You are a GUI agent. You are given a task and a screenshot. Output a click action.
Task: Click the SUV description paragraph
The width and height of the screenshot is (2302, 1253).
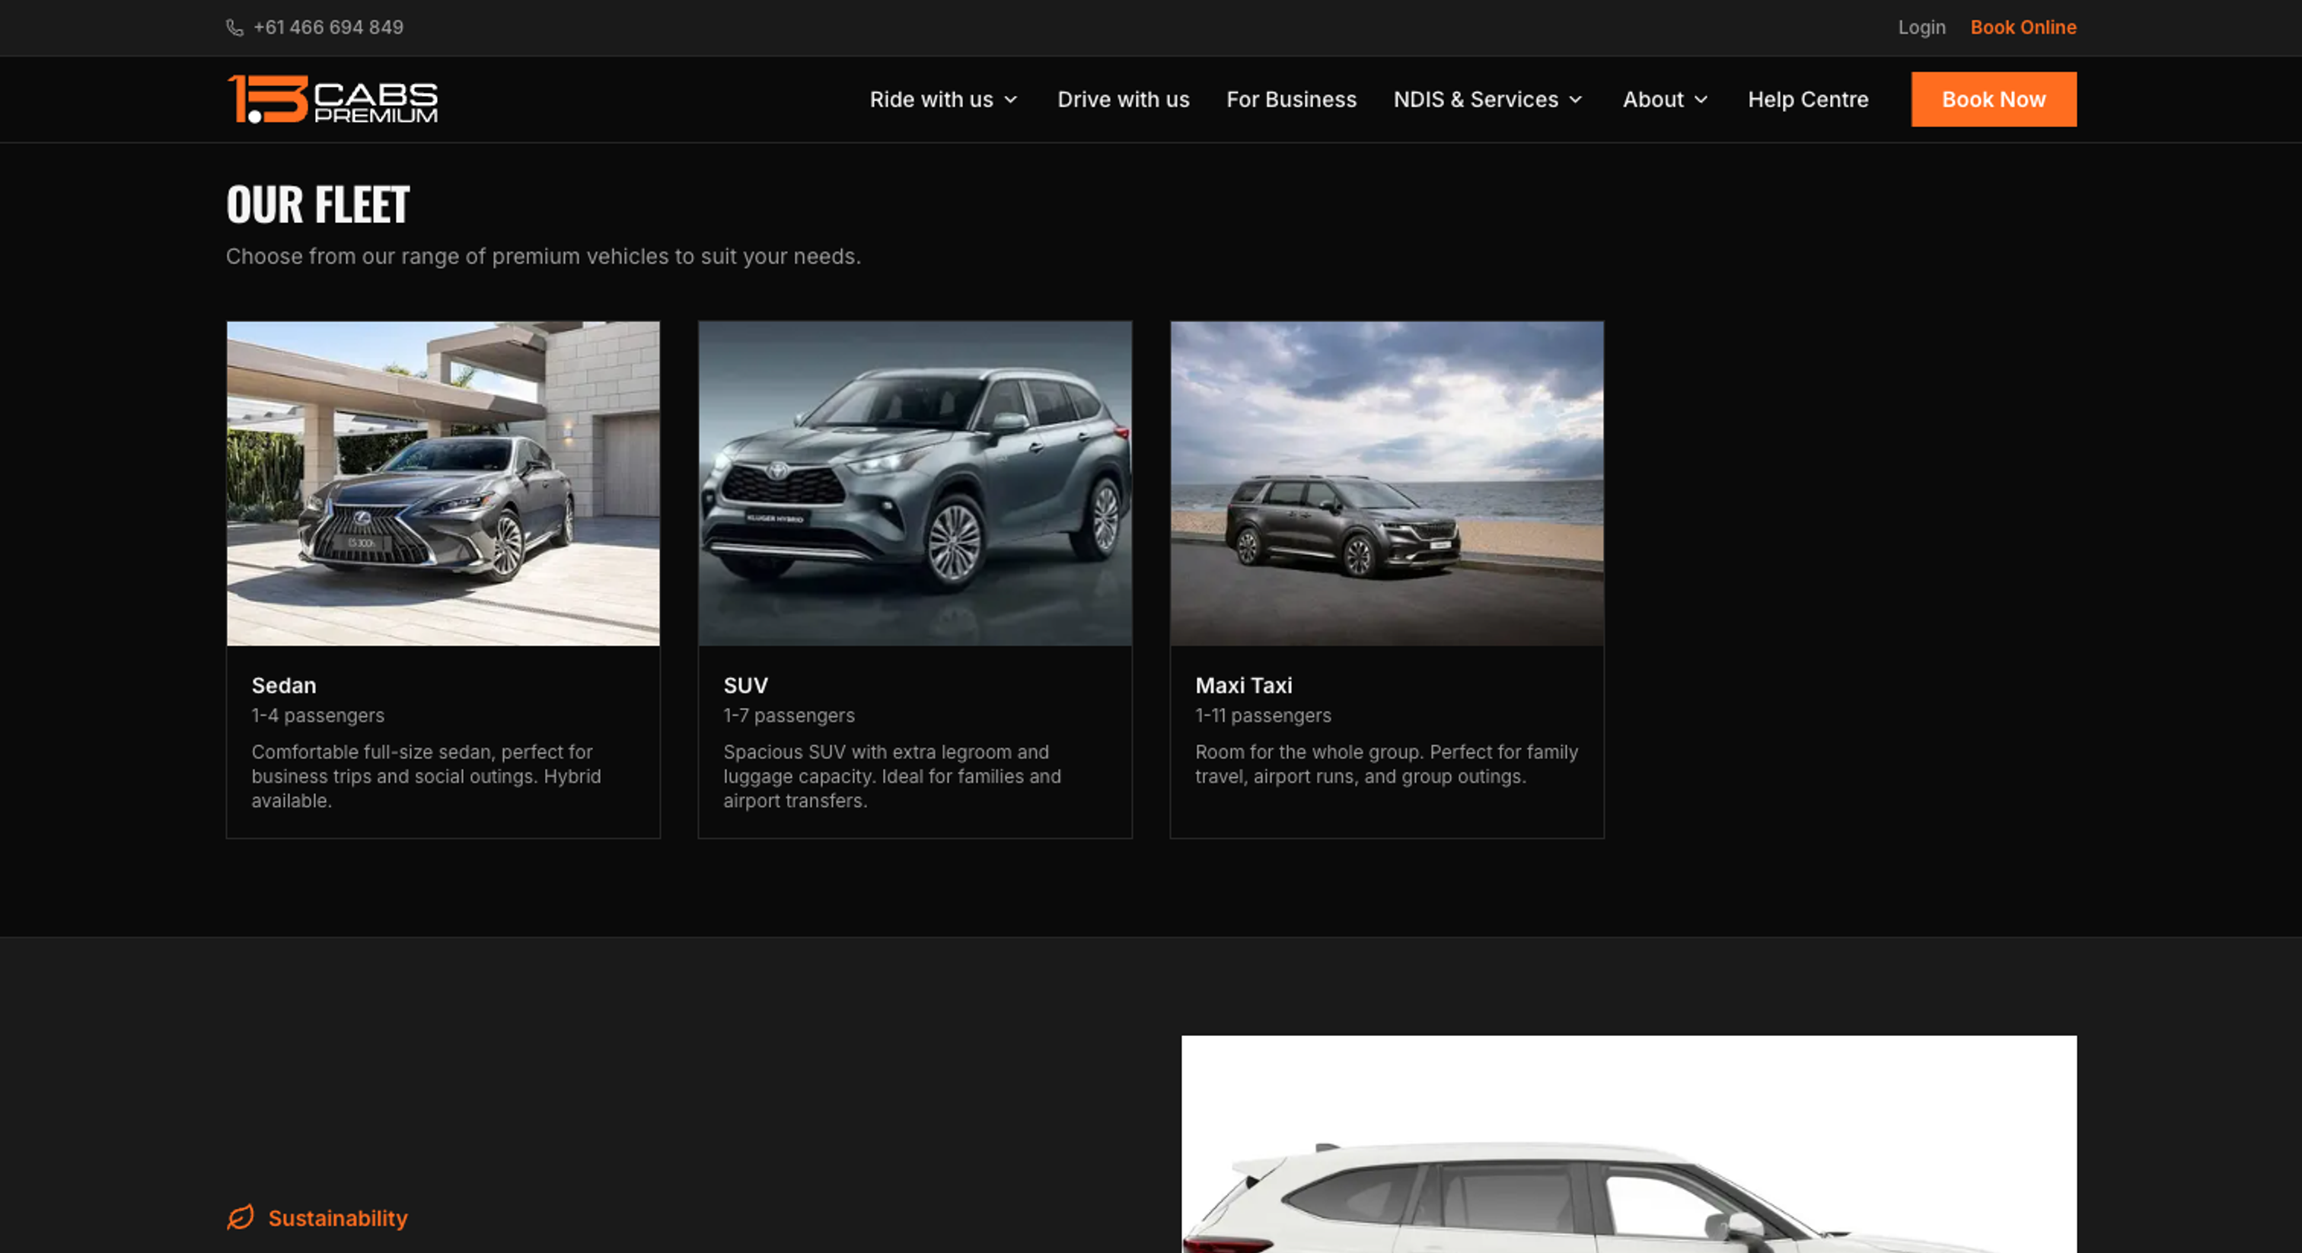click(892, 776)
